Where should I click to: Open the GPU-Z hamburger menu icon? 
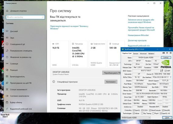click(171, 53)
